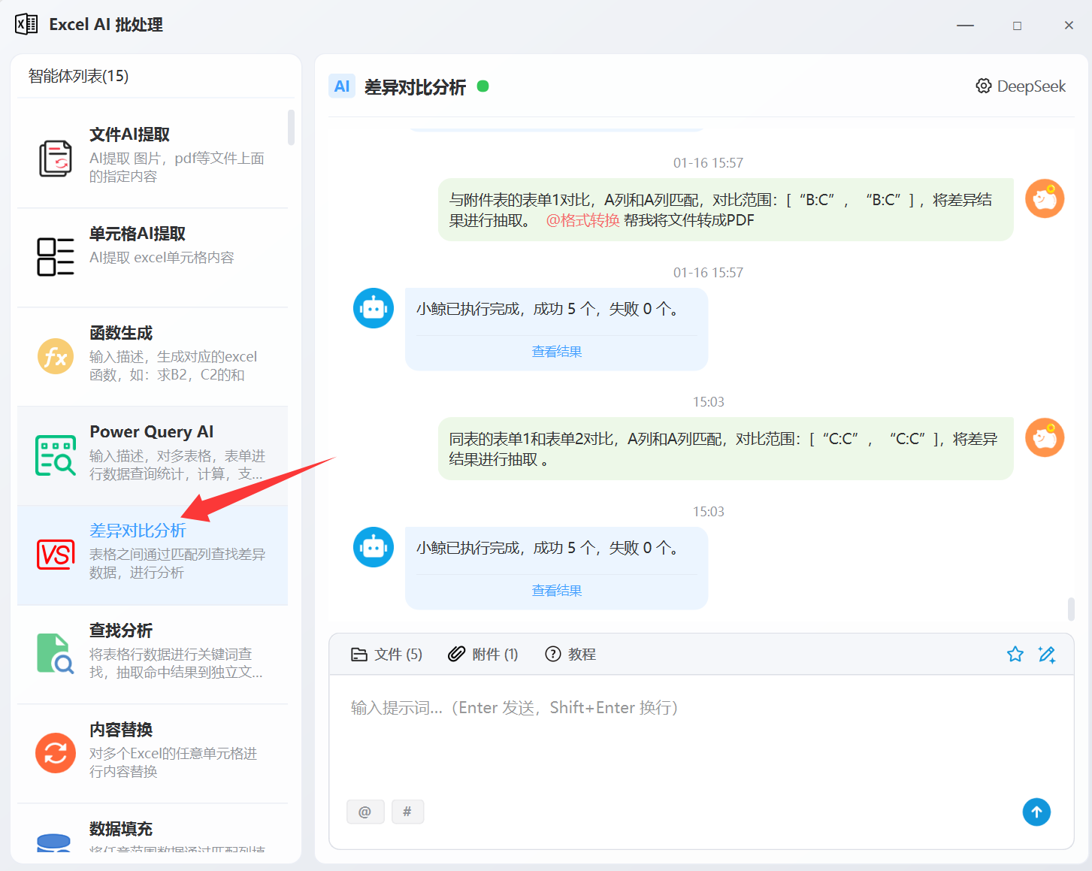Open the 内容替换 orange refresh icon
The width and height of the screenshot is (1092, 871).
pyautogui.click(x=56, y=752)
